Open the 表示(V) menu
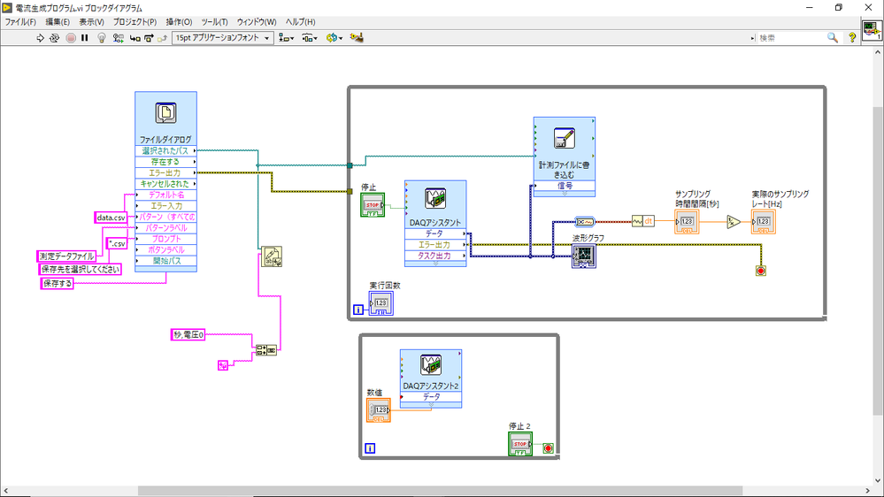884x497 pixels. pyautogui.click(x=91, y=22)
